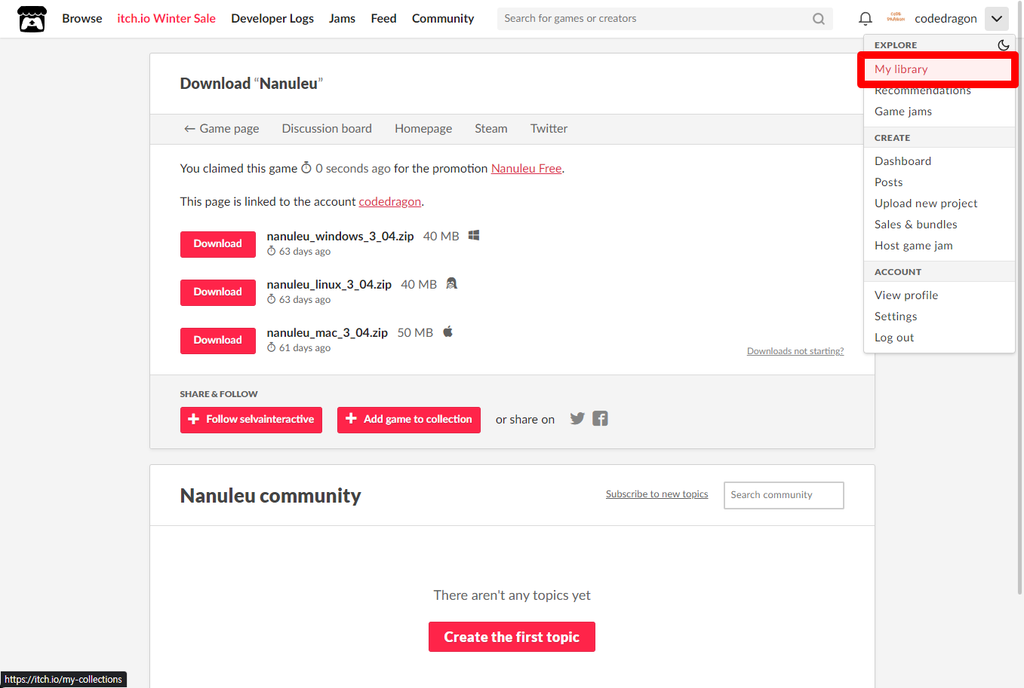Share the game on Twitter icon
Viewport: 1024px width, 688px height.
click(x=577, y=419)
